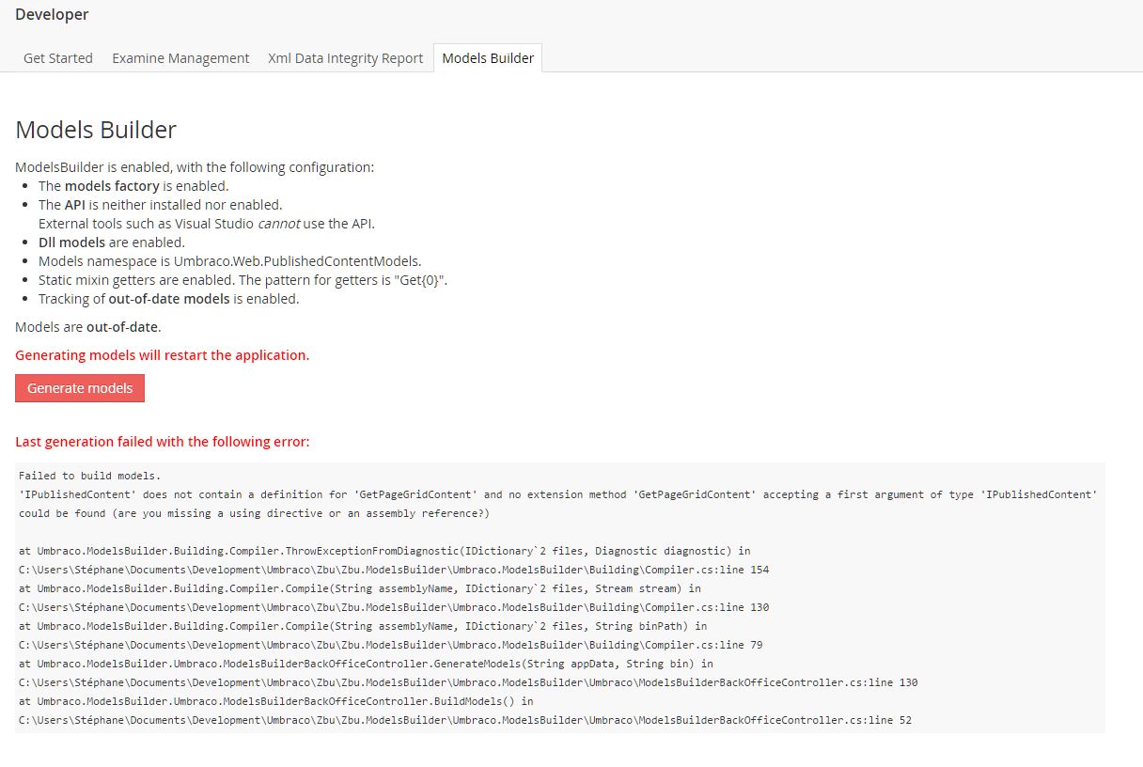Click the bold 'Dll models' text
Screen dimensions: 1143x767
(x=71, y=243)
